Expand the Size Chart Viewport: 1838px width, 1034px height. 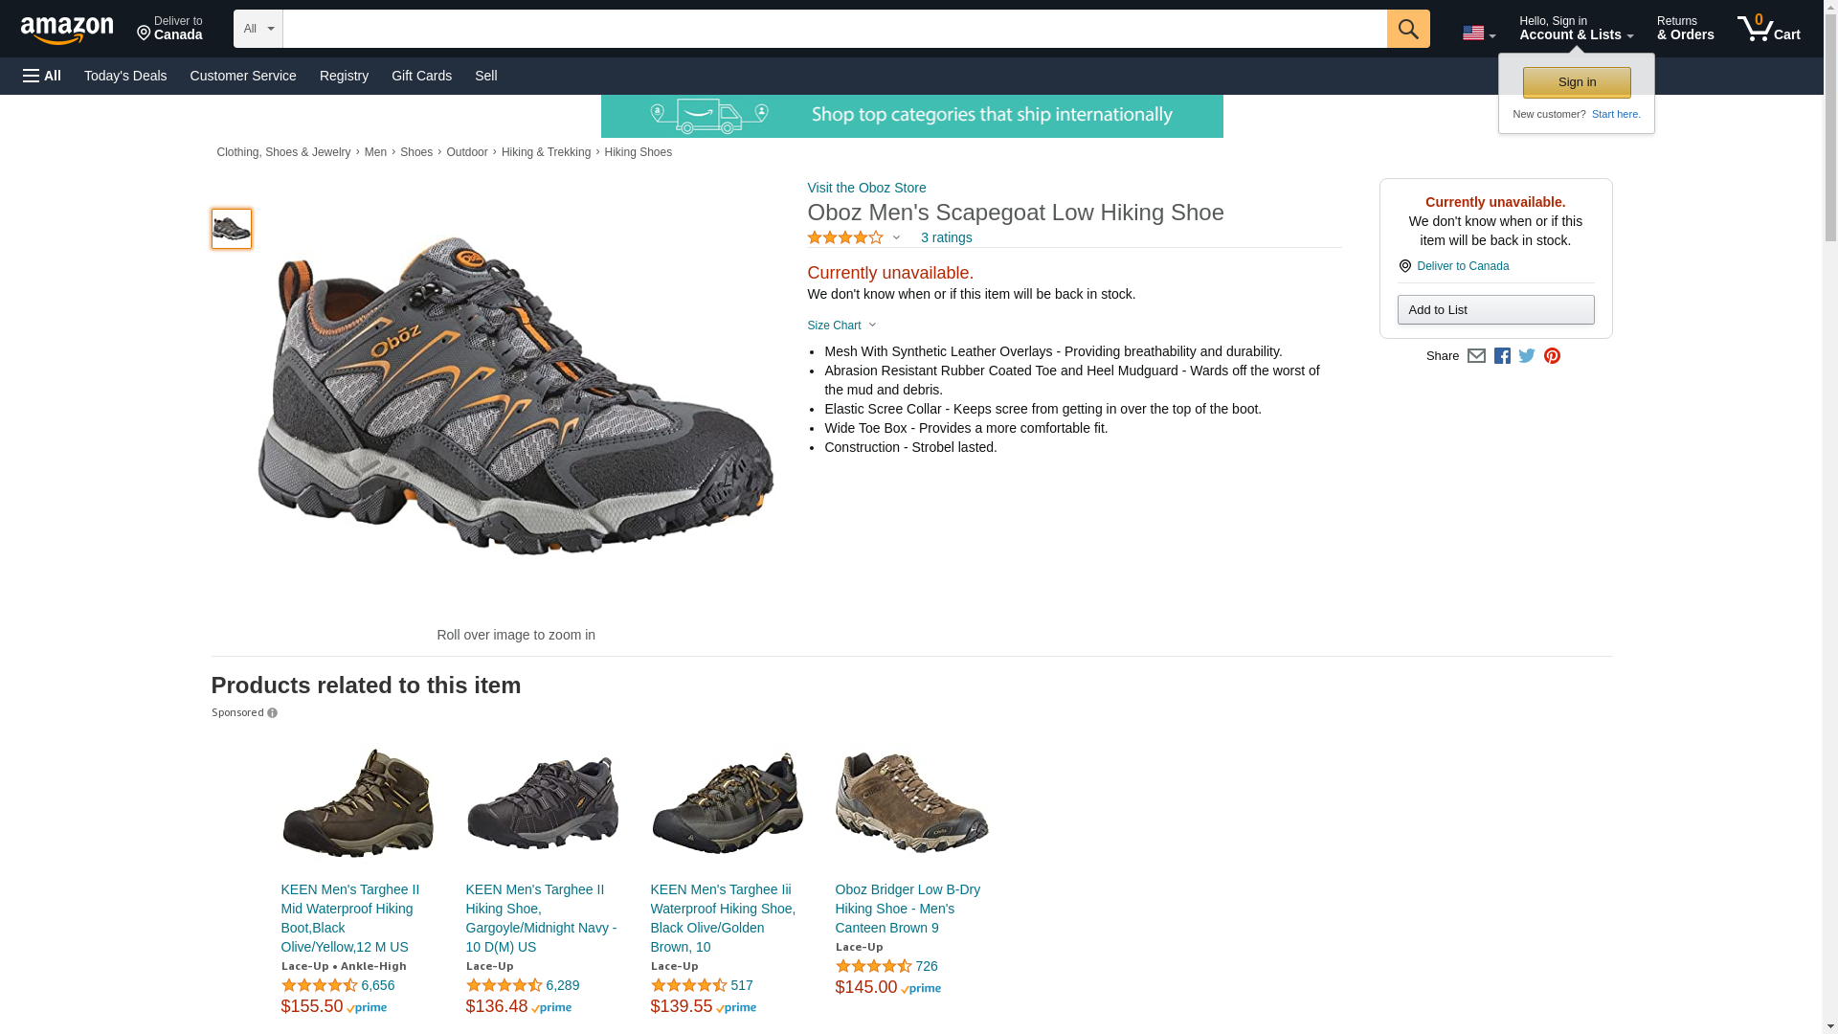(841, 326)
